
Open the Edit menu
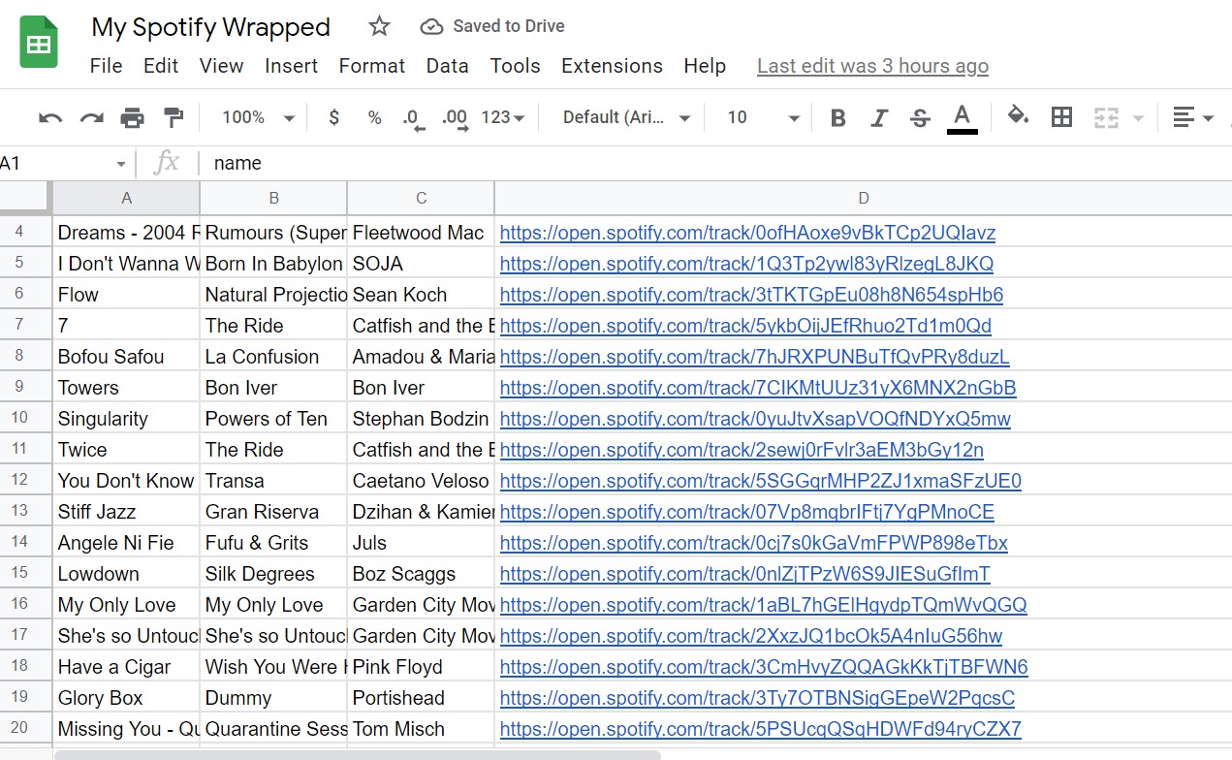[x=161, y=66]
